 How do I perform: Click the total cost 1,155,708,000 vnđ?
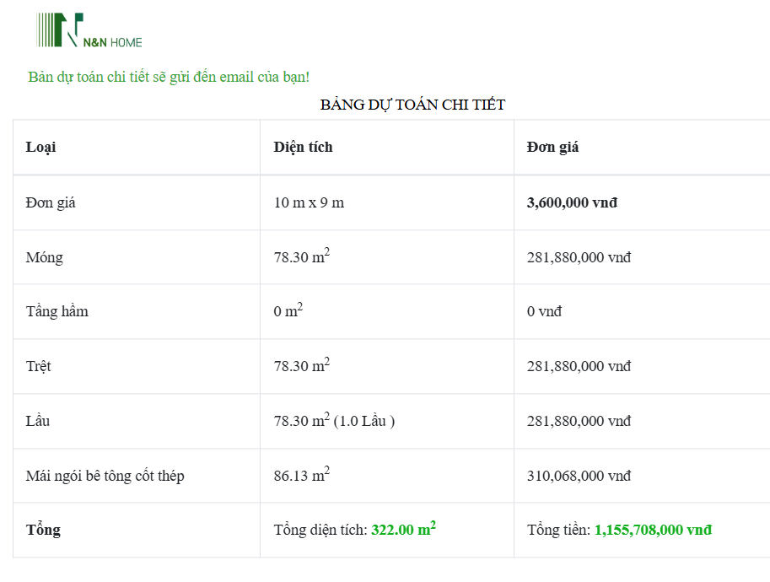click(653, 530)
